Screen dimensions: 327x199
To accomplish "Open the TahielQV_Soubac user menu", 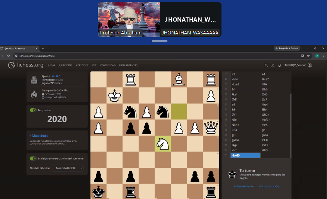I will (x=298, y=65).
